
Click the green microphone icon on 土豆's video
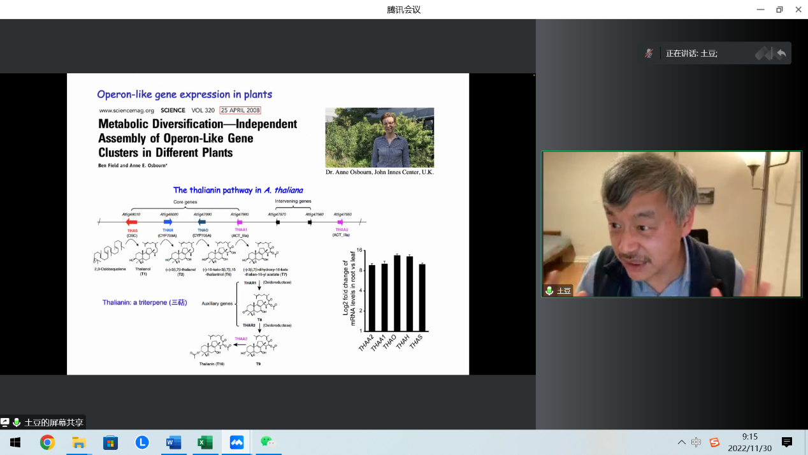pos(549,291)
